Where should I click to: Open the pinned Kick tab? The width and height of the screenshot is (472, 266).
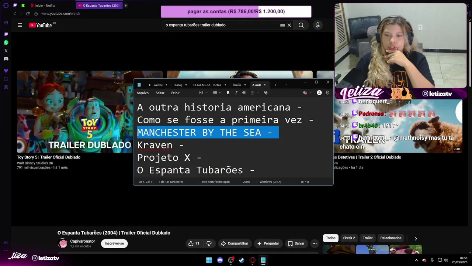point(23,6)
